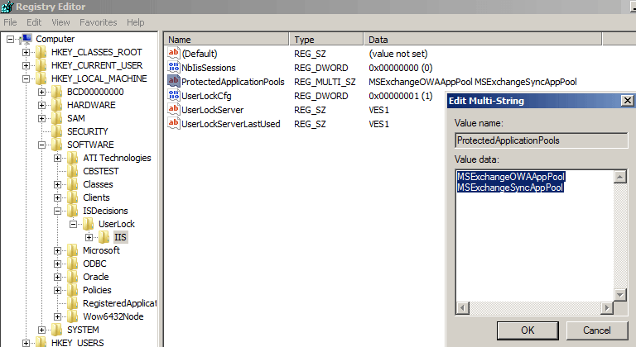
Task: Click the Registry Editor title bar icon
Action: point(7,7)
